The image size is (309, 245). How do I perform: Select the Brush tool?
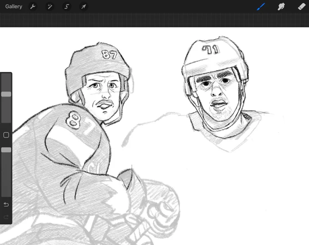point(261,6)
